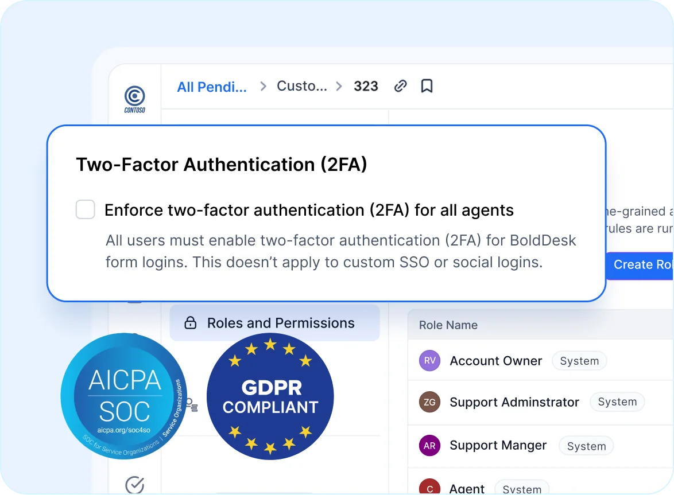674x495 pixels.
Task: Expand breadcrumb chevron after All Pending
Action: click(x=263, y=86)
